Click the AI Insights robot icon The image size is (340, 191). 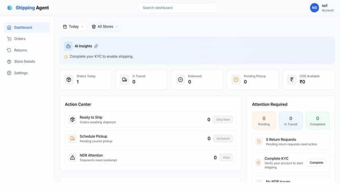[68, 46]
